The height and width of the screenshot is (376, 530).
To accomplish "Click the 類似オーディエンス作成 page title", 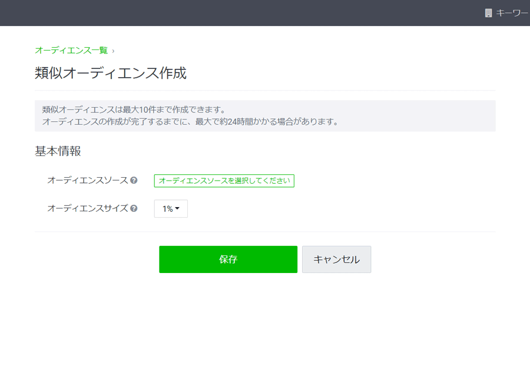I will 111,73.
